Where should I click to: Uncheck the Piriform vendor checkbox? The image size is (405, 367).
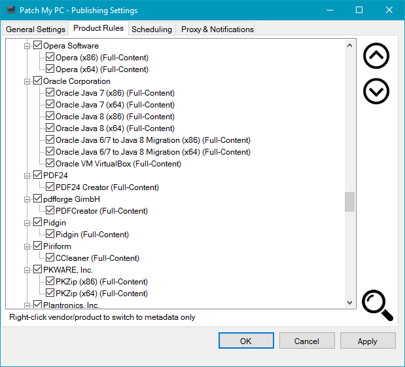pos(38,246)
